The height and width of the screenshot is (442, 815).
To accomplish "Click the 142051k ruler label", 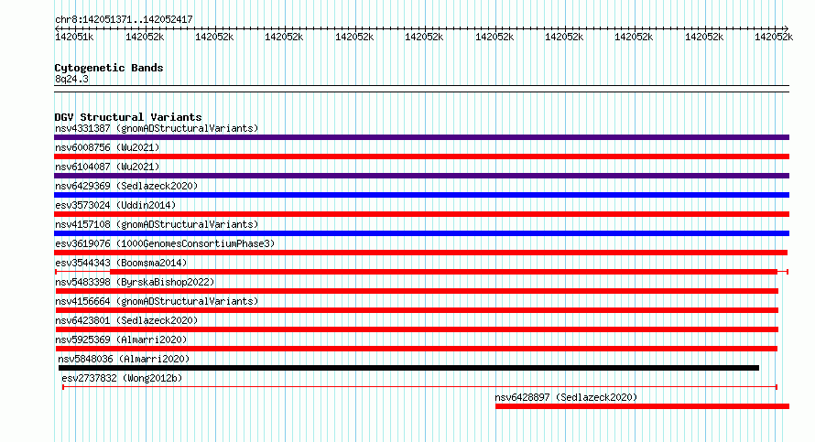I will [74, 37].
